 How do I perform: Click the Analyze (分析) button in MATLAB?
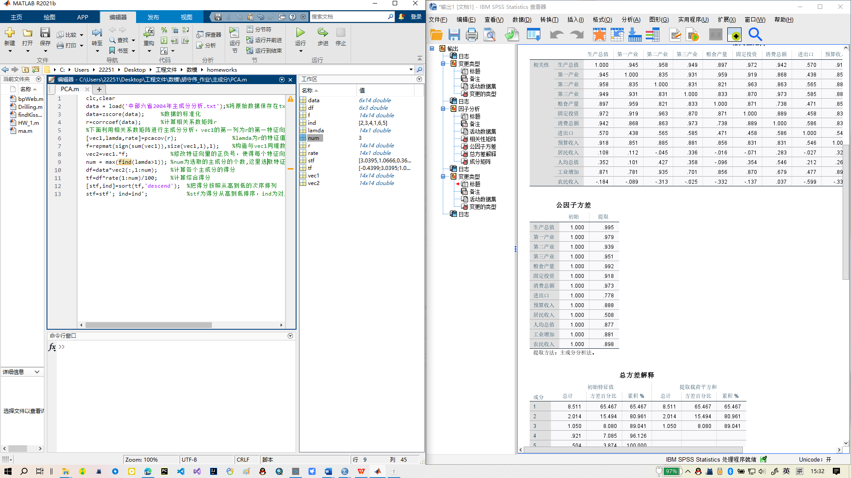(x=206, y=45)
